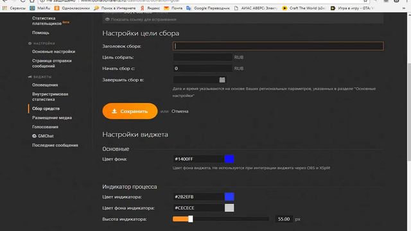
Task: Open the Оповещения widget page
Action: pos(45,85)
